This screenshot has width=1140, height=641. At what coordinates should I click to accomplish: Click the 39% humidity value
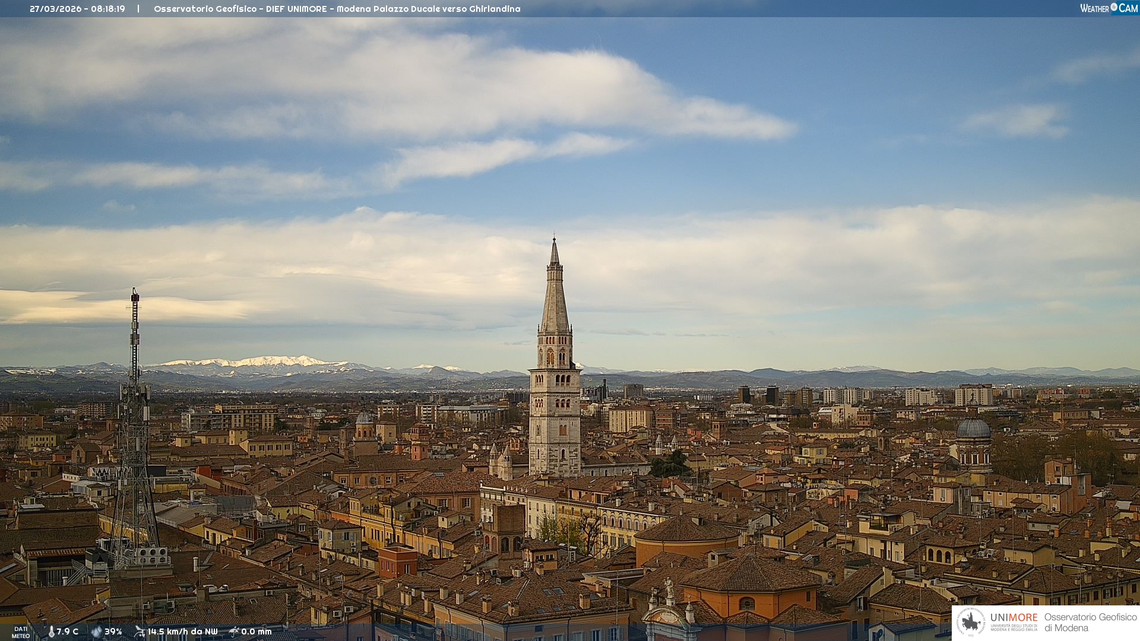click(x=113, y=632)
